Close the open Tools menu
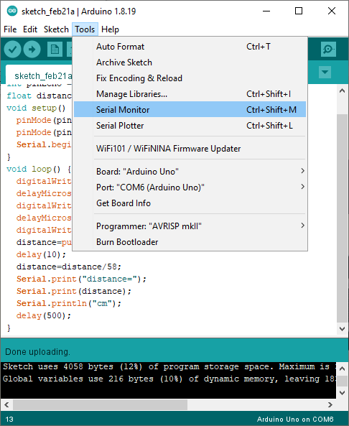Image resolution: width=349 pixels, height=426 pixels. click(x=85, y=29)
